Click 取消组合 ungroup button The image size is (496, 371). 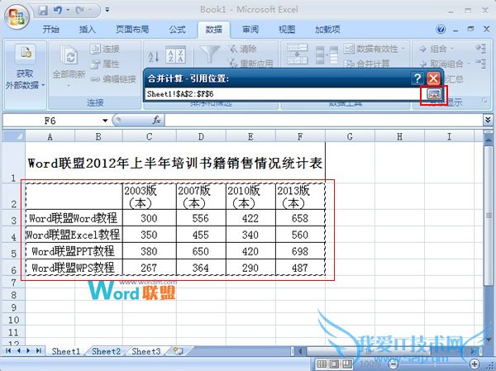(441, 64)
